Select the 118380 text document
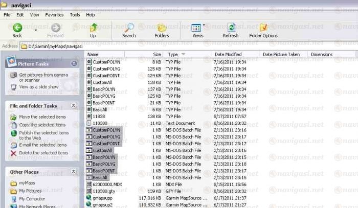Viewport: 358px width, 208px height. [100, 124]
